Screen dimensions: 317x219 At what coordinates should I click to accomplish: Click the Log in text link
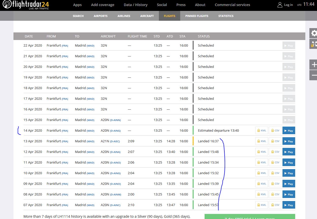pos(288,5)
